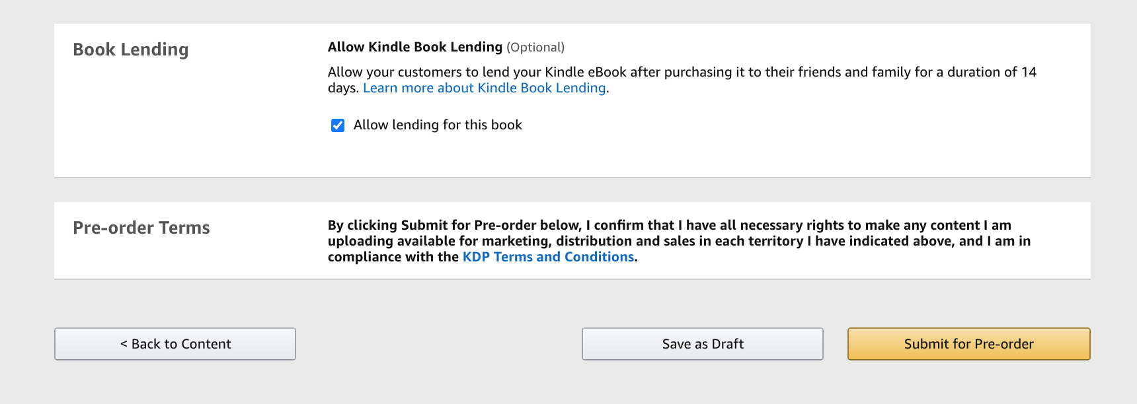Click the 'KDP' word in terms link
Image resolution: width=1137 pixels, height=404 pixels.
476,257
